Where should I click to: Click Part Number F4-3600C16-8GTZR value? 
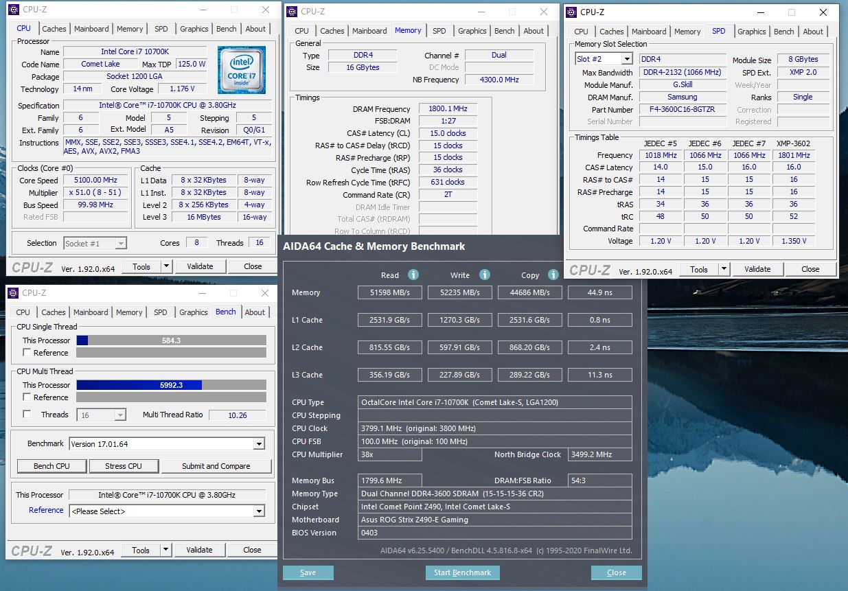(x=683, y=110)
